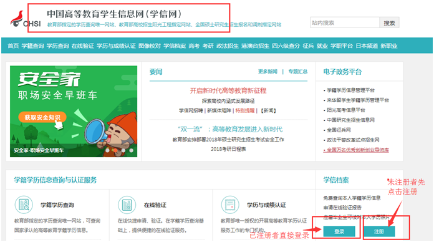Click the 安全家 banner image
Image resolution: width=434 pixels, height=242 pixels.
pos(74,111)
